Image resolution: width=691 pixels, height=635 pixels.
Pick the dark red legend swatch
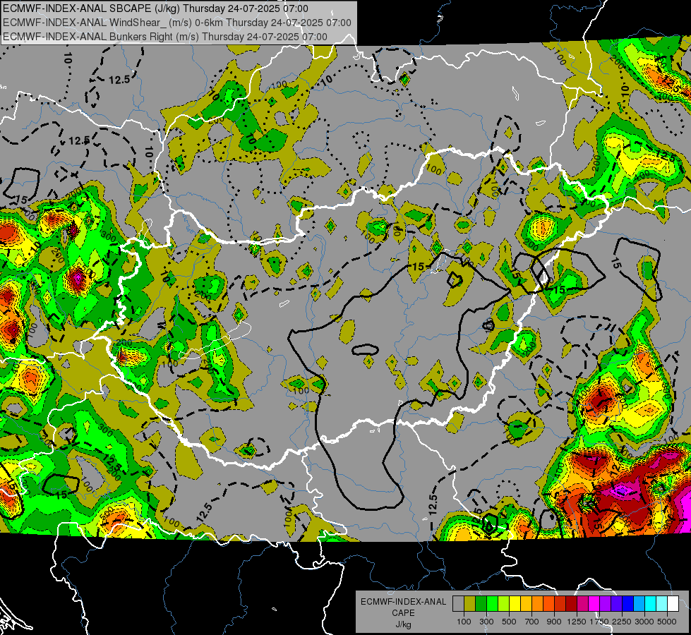click(571, 604)
